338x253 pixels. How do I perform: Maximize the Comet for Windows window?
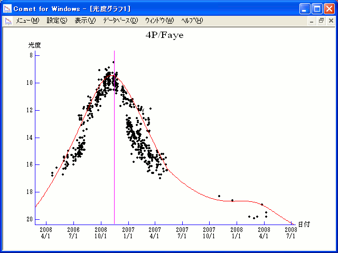tap(317, 9)
